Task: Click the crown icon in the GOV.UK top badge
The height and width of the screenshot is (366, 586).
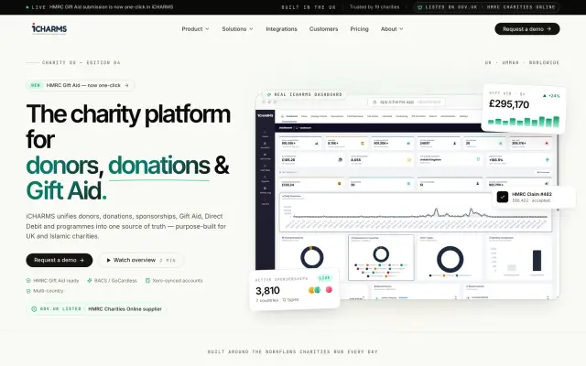Action: (x=419, y=7)
